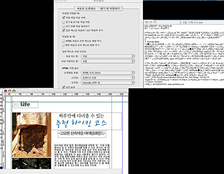
Task: Zoom the layout window with green button
Action: (x=14, y=91)
